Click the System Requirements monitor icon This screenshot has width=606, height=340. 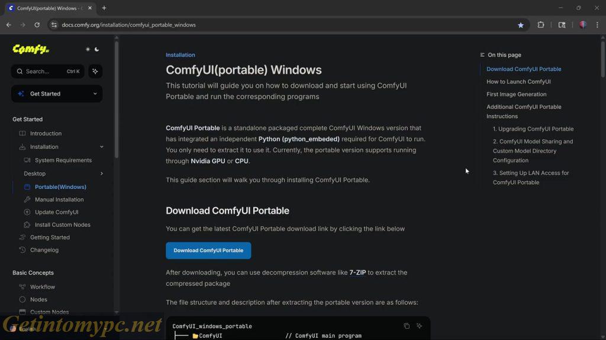tap(27, 160)
